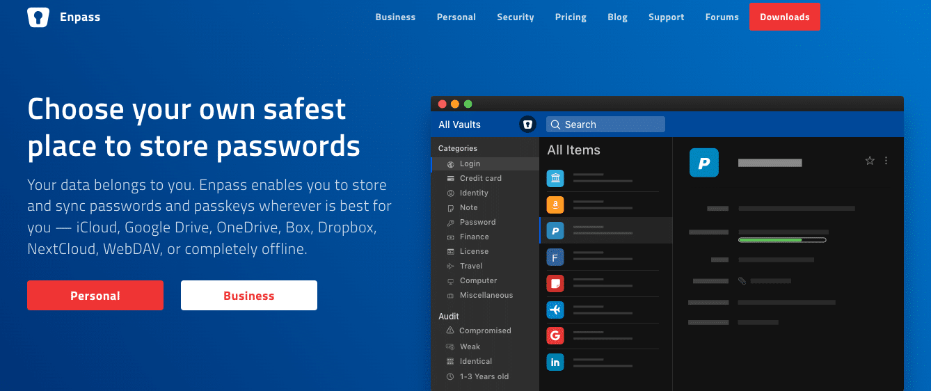This screenshot has height=391, width=931.
Task: Click the note icon next to Note
Action: click(450, 208)
